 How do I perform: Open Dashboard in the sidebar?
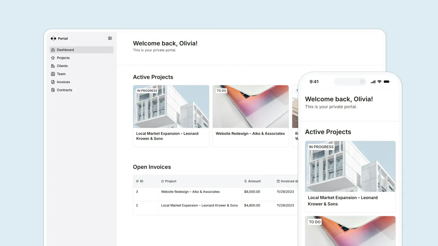81,50
